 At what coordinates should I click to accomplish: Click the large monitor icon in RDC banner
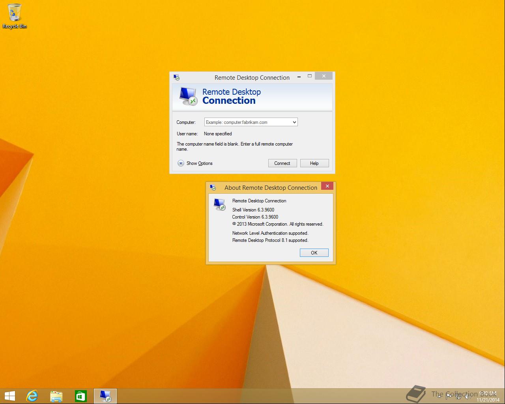click(x=188, y=97)
